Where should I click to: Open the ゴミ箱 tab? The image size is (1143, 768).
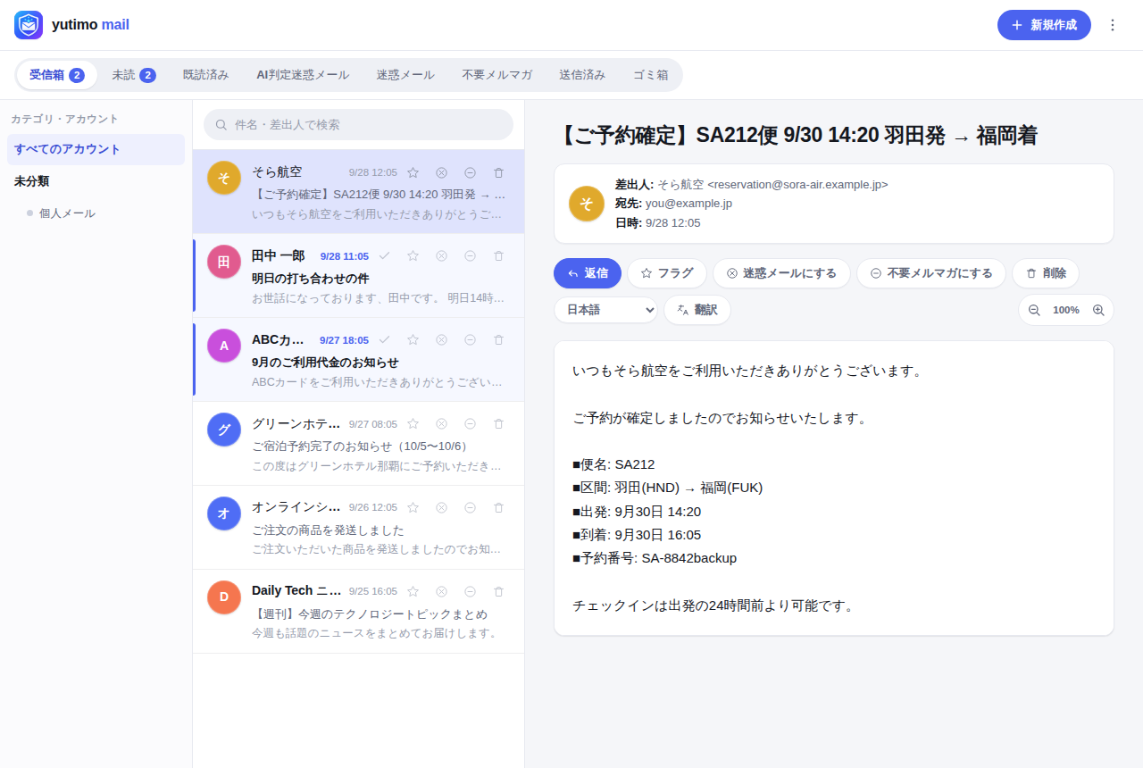[651, 75]
